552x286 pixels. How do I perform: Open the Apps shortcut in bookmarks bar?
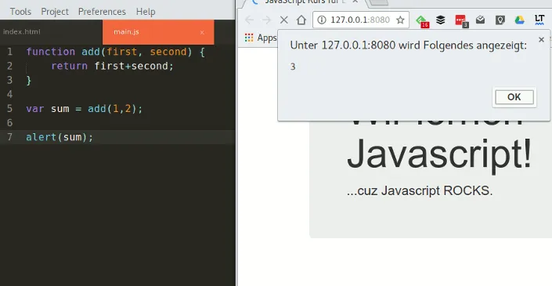point(261,38)
